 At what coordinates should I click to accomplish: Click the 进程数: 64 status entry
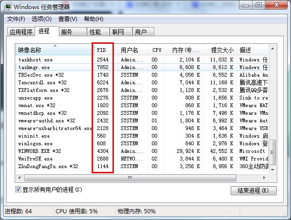click(18, 211)
